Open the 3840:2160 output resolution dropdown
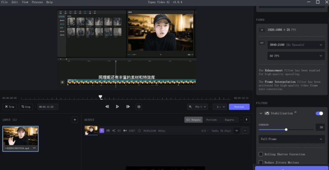 296,44
